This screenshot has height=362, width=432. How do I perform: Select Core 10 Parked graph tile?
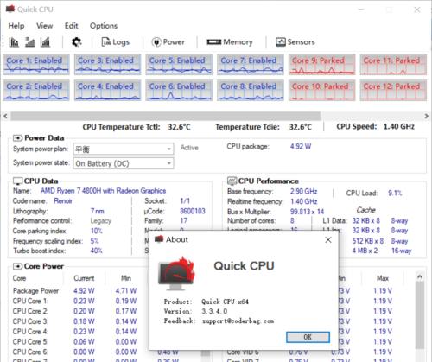[x=322, y=90]
